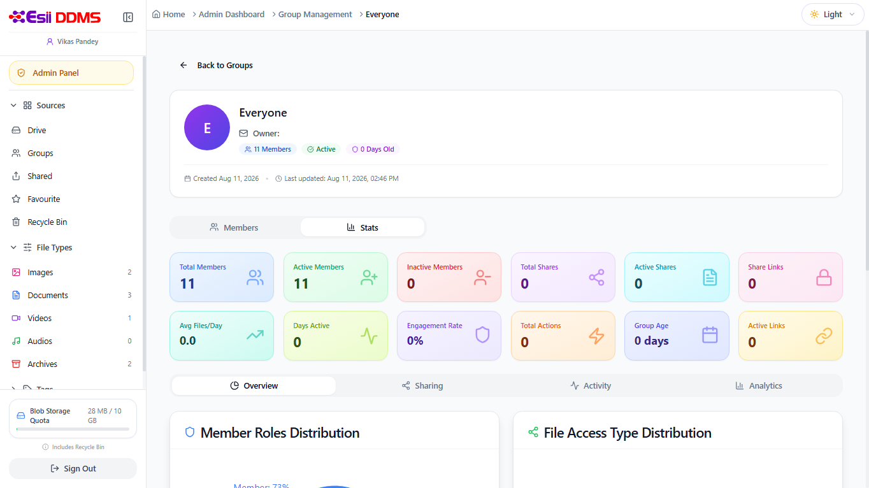This screenshot has height=488, width=869.
Task: Click the File Access Type Distribution heading
Action: click(628, 433)
